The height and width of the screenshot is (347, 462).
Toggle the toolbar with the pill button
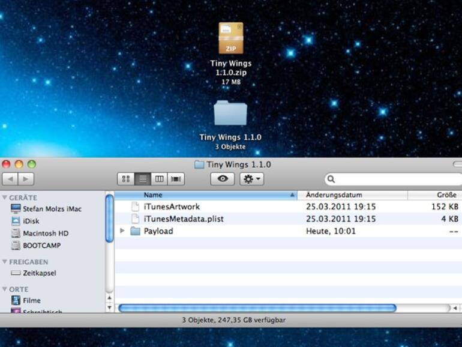click(458, 164)
